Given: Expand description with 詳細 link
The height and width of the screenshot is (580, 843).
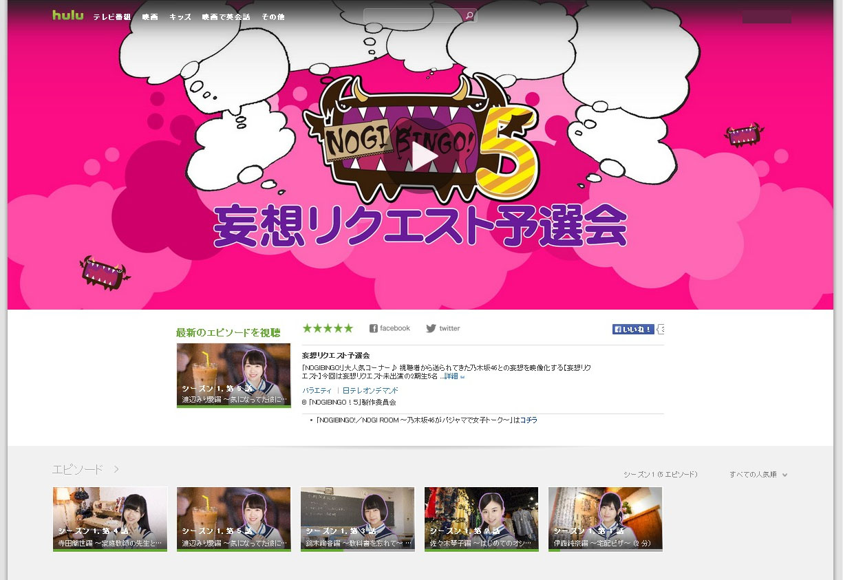Looking at the screenshot, I should click(x=453, y=376).
